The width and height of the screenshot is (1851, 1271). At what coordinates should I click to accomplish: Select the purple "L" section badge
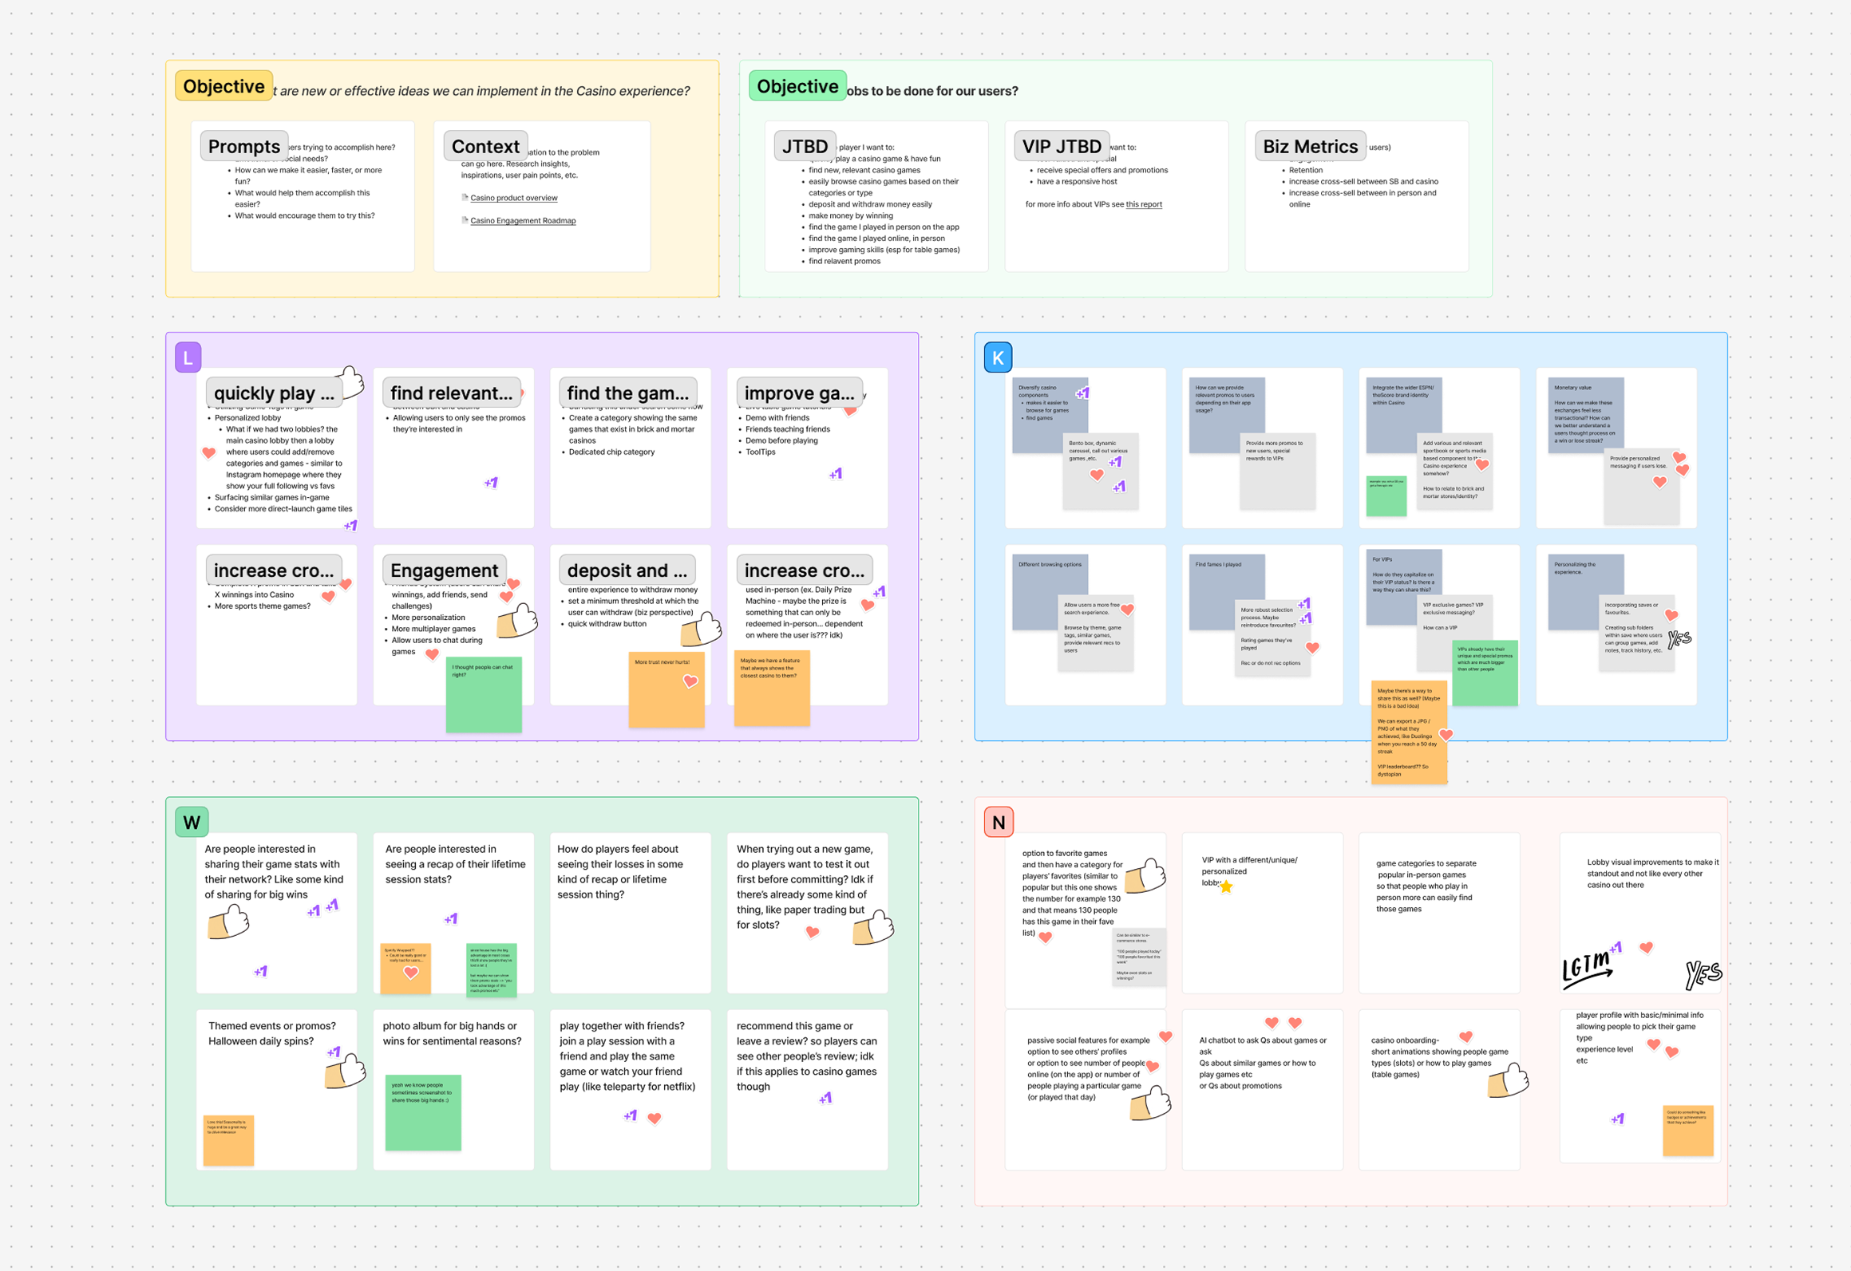click(188, 357)
